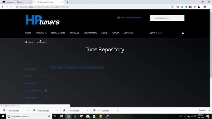212x119 pixels.
Task: Close the active My Account tab
Action: click(x=62, y=2)
